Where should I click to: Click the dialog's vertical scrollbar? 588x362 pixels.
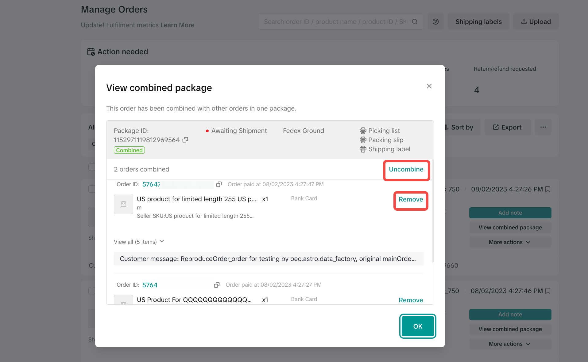coord(432,211)
